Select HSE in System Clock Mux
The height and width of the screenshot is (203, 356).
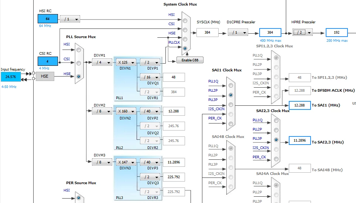(185, 39)
